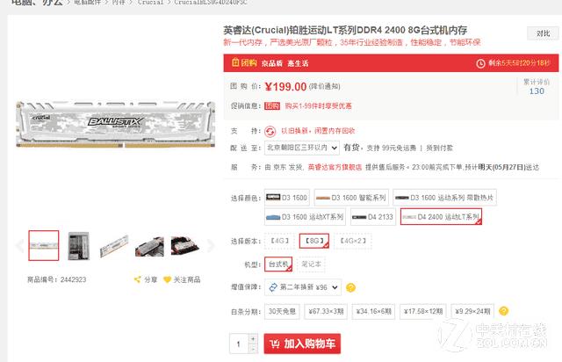
Task: Click 加入购物车 add to cart button
Action: pos(302,344)
